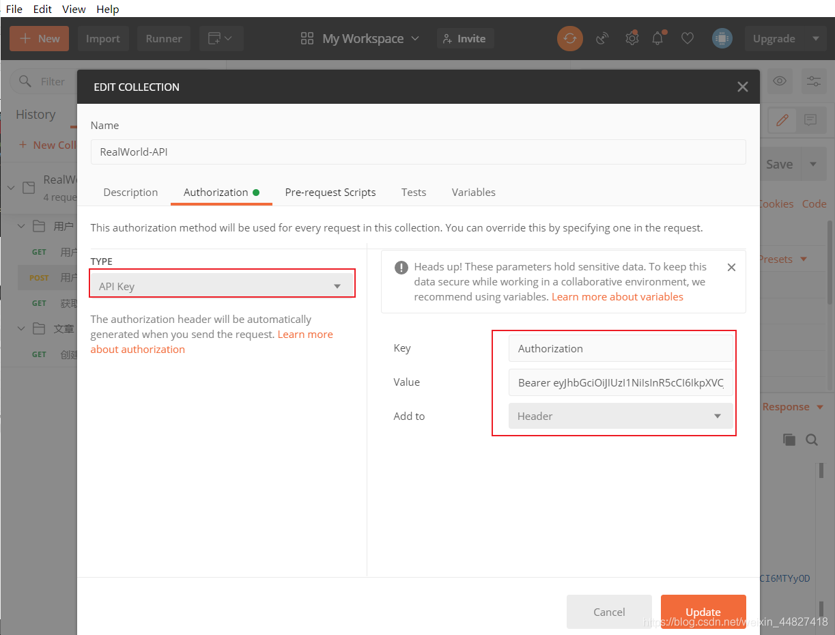
Task: Click the Cancel button
Action: tap(609, 612)
